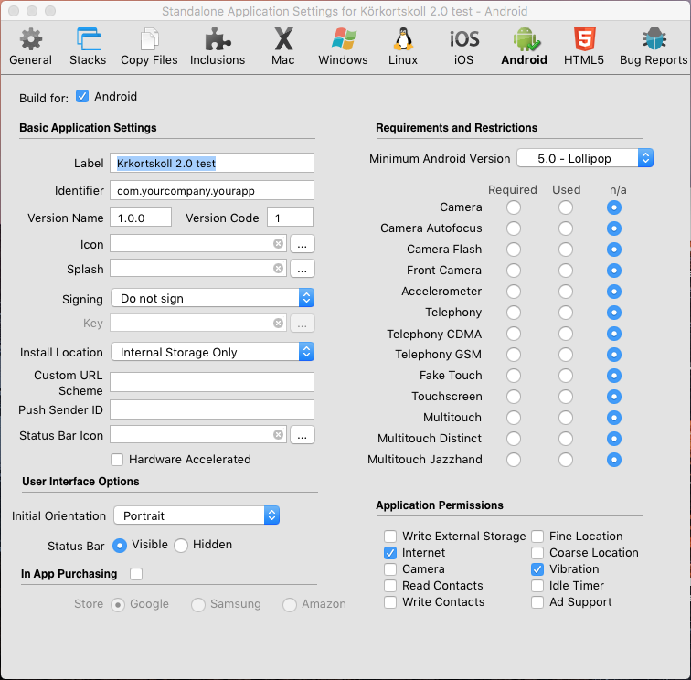Image resolution: width=691 pixels, height=680 pixels.
Task: Open the Copy Files pane
Action: pyautogui.click(x=149, y=46)
